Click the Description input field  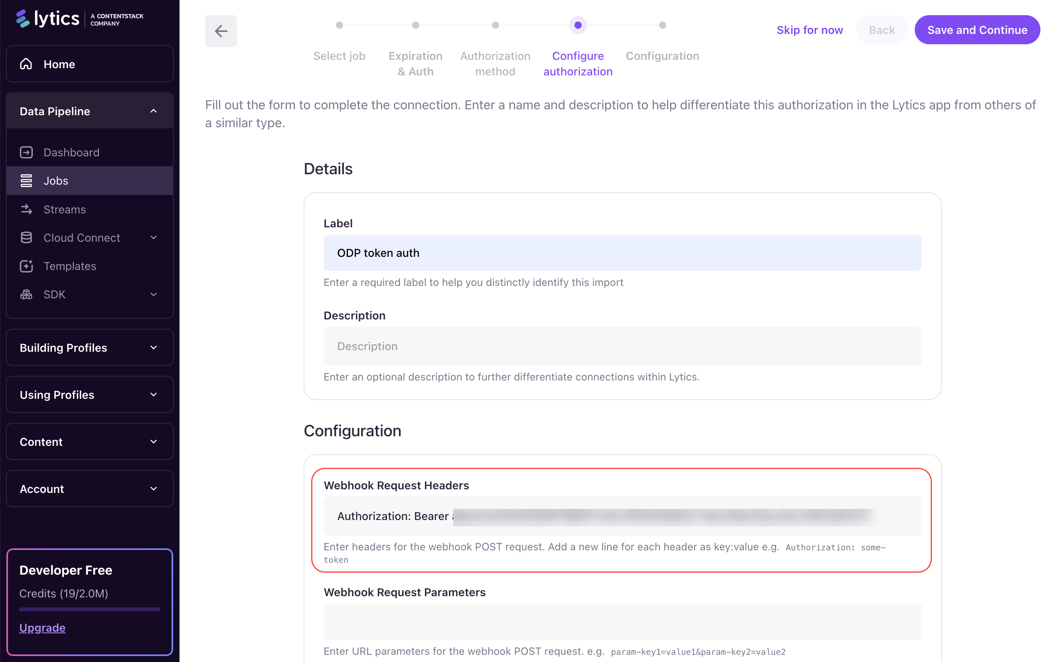(622, 346)
